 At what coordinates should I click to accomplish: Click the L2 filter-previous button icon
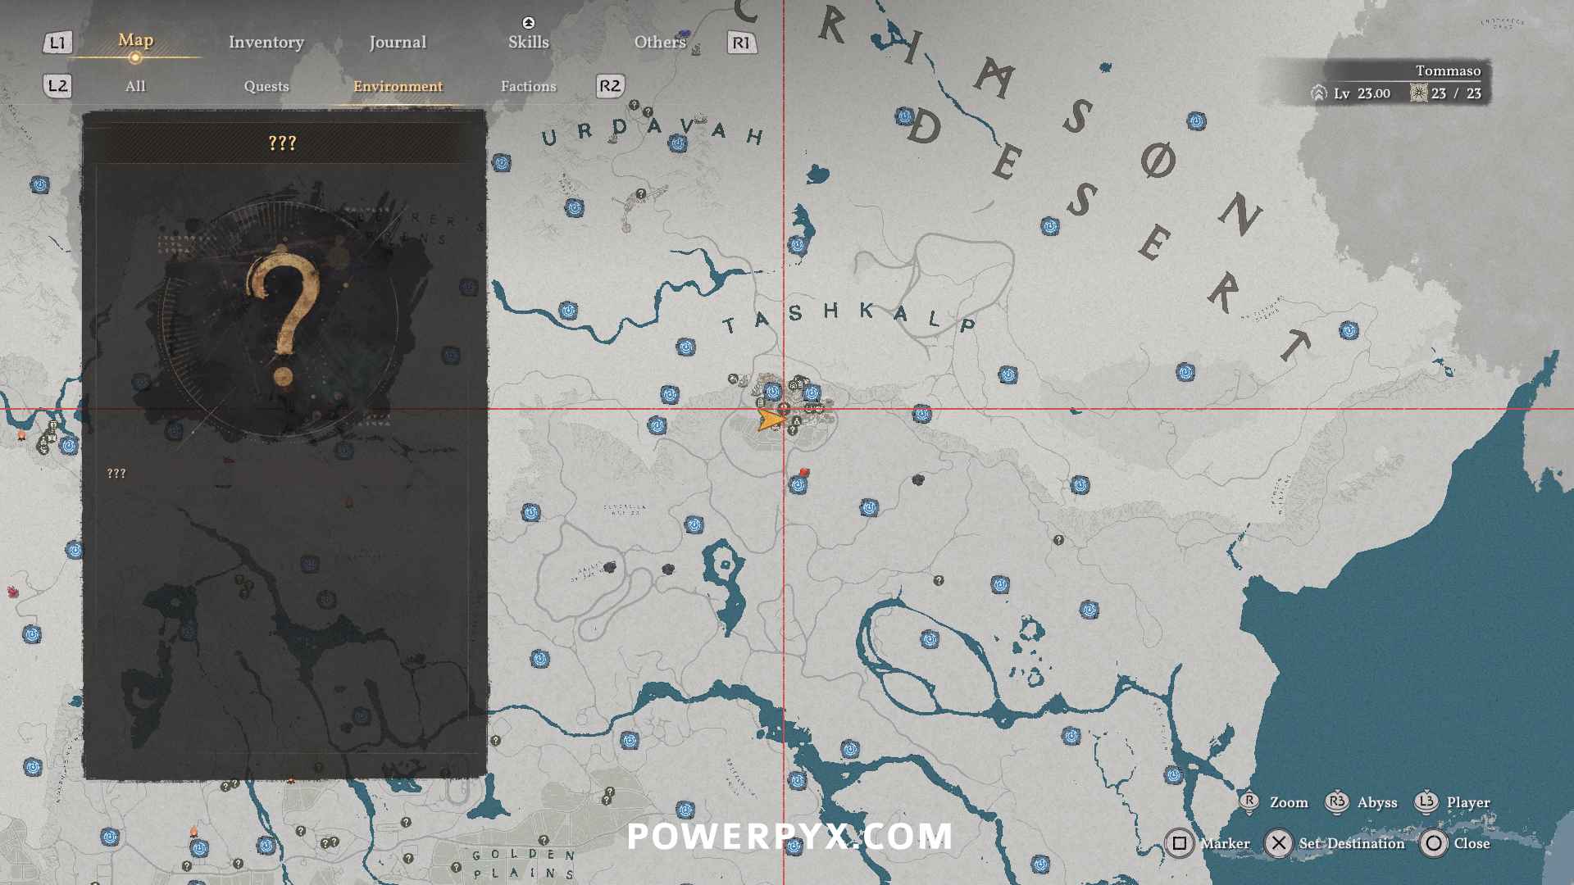[x=57, y=86]
